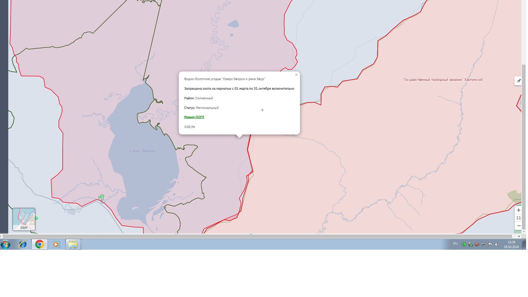Close the Озеро Эворон info popup
528x297 pixels.
pyautogui.click(x=296, y=75)
